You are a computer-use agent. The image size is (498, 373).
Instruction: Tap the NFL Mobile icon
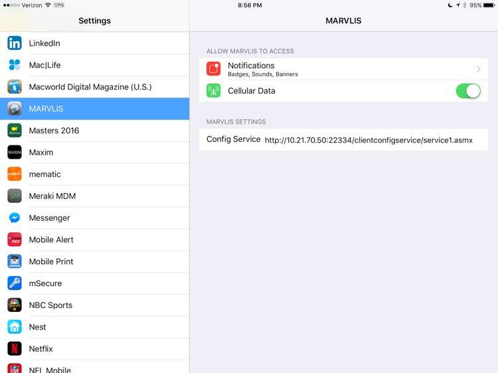15,368
